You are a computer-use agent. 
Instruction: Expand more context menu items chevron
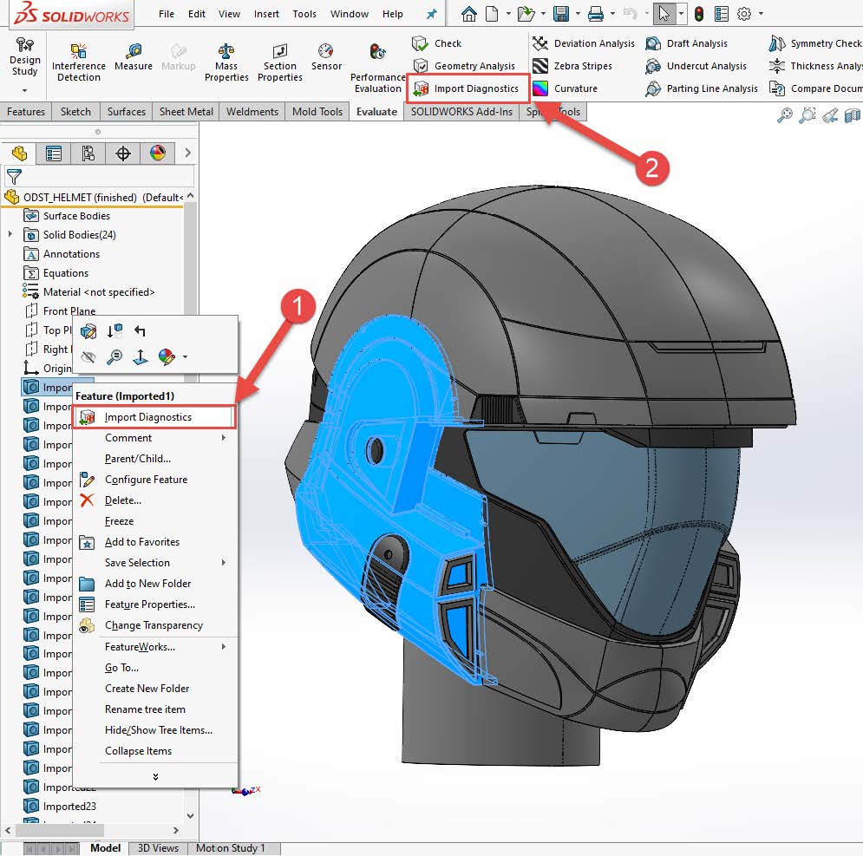(x=156, y=777)
